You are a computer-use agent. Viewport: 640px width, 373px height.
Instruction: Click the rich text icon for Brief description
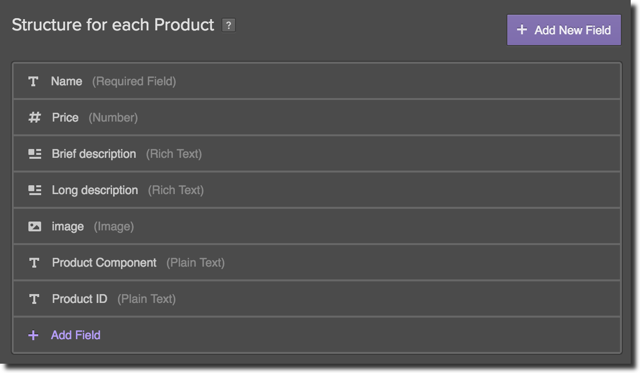click(35, 154)
